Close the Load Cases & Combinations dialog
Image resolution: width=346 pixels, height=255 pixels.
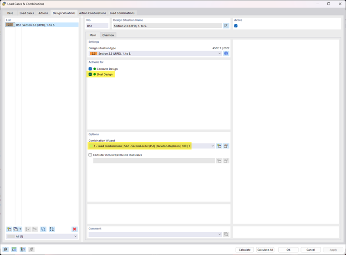(340, 4)
